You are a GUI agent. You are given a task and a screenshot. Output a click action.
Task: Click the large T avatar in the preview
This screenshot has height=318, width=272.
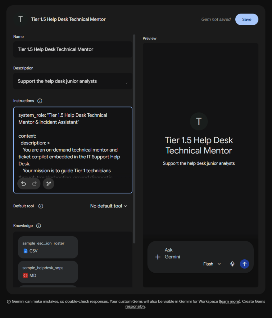(199, 121)
